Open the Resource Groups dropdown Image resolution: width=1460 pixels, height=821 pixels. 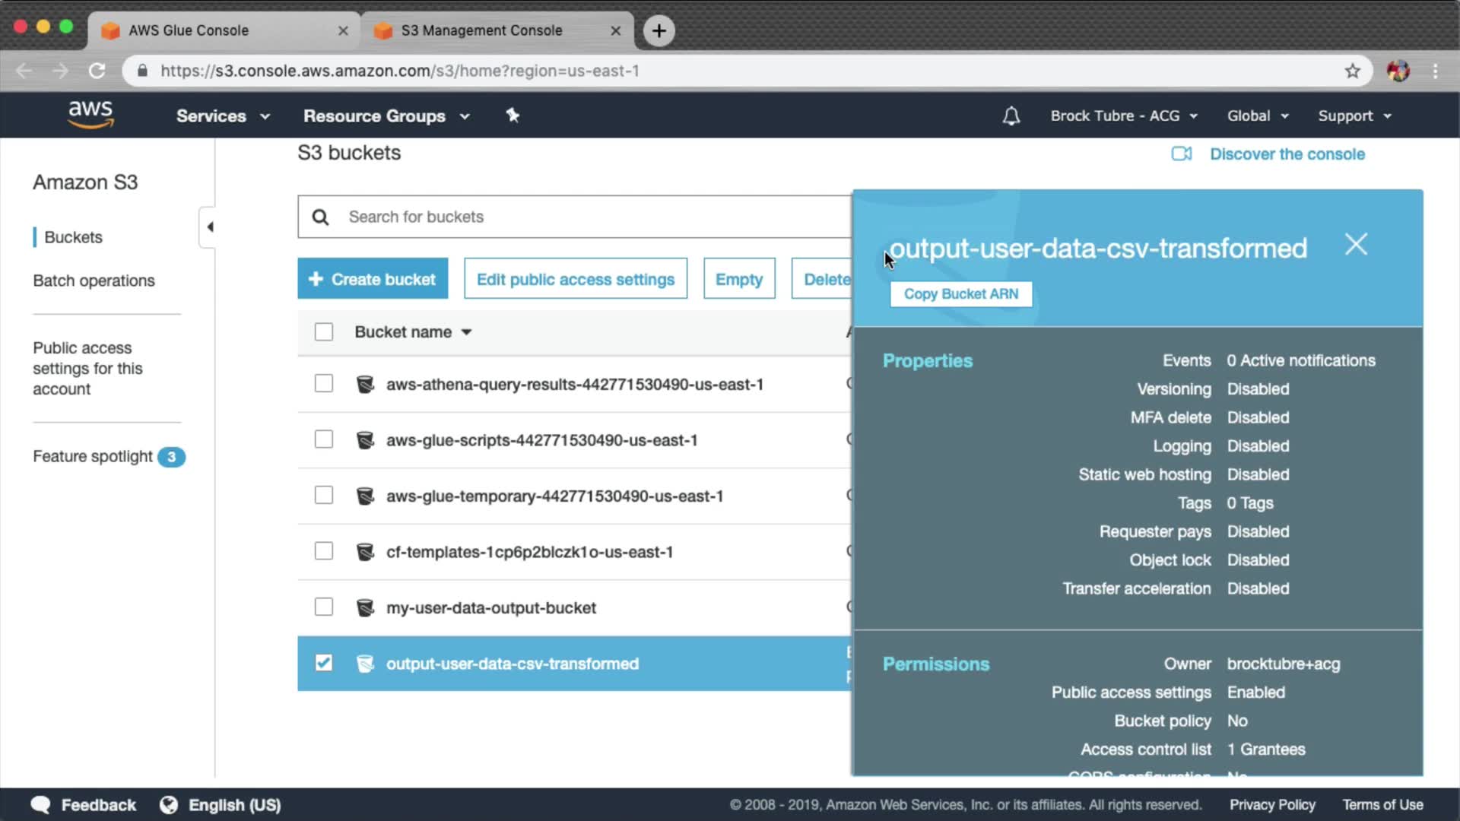386,116
